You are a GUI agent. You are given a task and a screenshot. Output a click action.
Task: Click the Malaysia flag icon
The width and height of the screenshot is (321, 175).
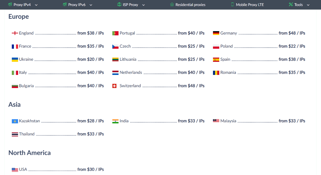click(x=216, y=121)
